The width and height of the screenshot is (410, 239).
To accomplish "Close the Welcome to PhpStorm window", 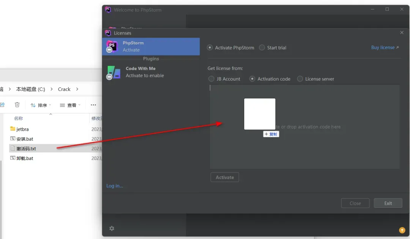I will pyautogui.click(x=402, y=9).
